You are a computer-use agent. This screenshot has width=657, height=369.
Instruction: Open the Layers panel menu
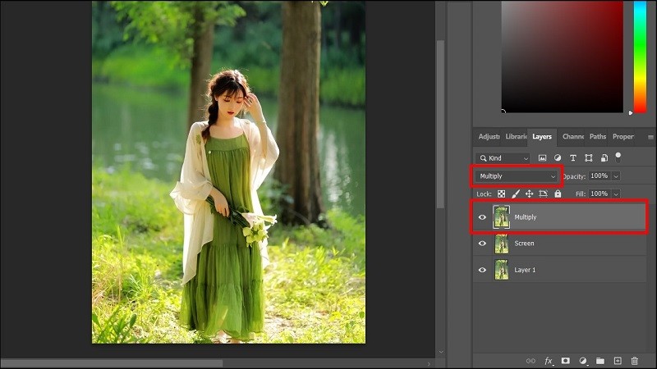[650, 137]
